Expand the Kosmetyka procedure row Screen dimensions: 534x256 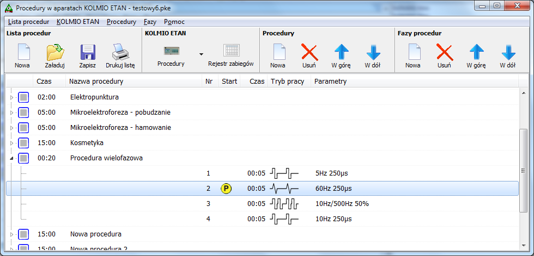pyautogui.click(x=12, y=143)
